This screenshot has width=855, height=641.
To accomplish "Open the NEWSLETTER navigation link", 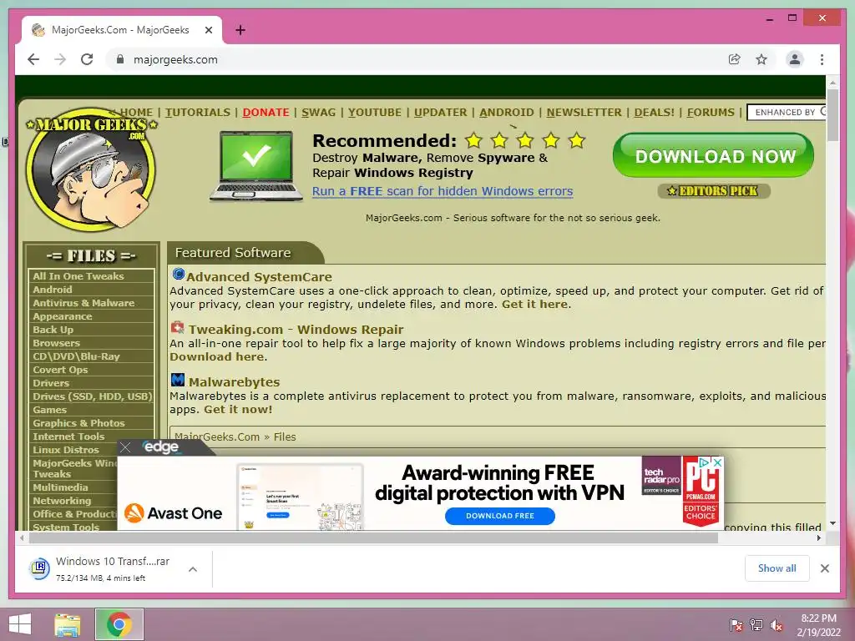I will pos(584,113).
